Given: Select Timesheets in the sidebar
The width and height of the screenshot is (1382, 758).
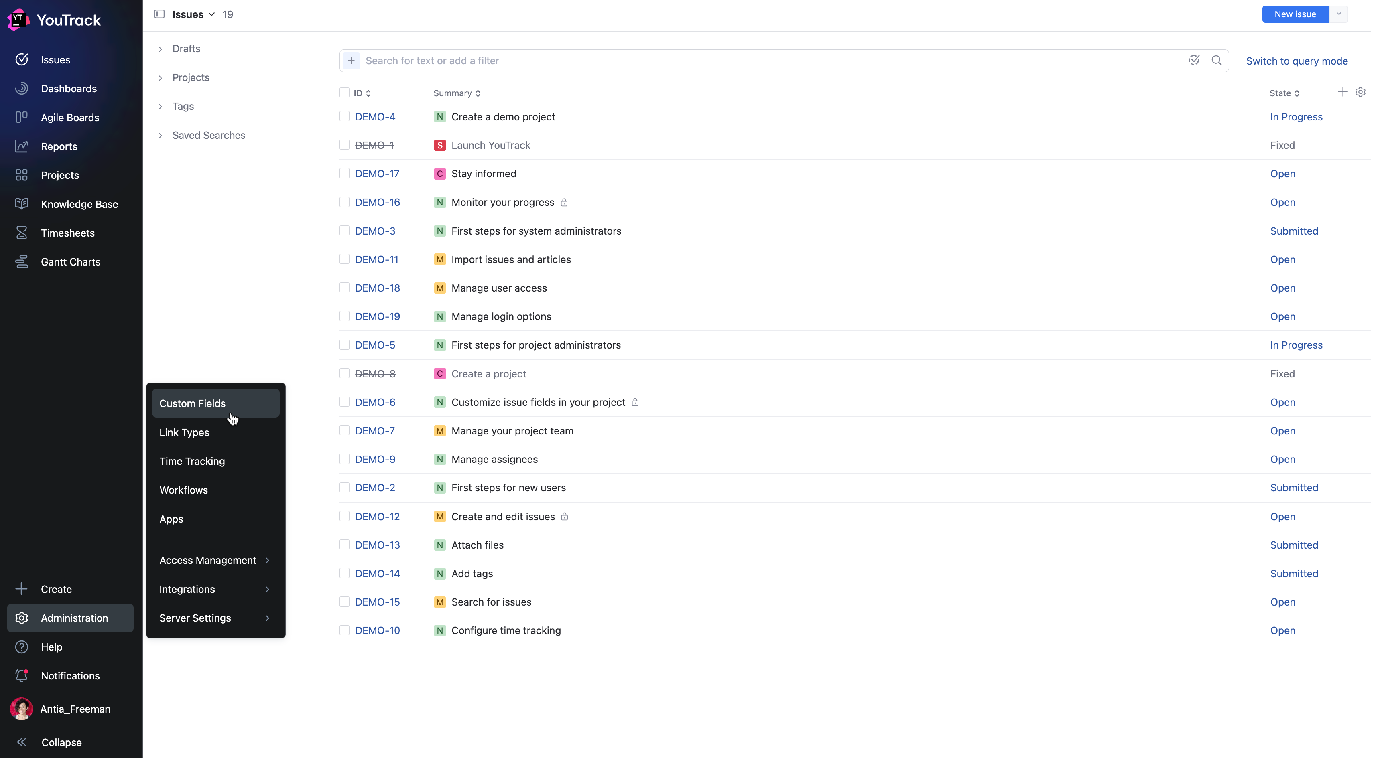Looking at the screenshot, I should pos(67,233).
